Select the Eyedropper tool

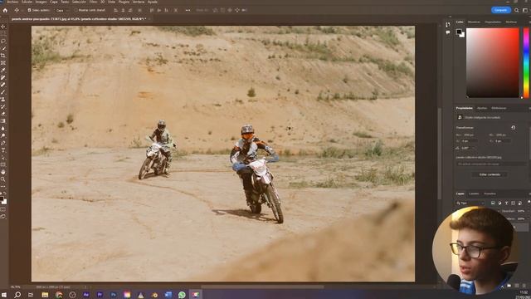click(3, 70)
